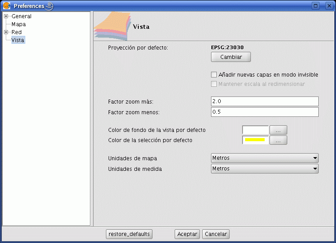Click the yellow selection color swatch
The height and width of the screenshot is (243, 336).
point(255,140)
